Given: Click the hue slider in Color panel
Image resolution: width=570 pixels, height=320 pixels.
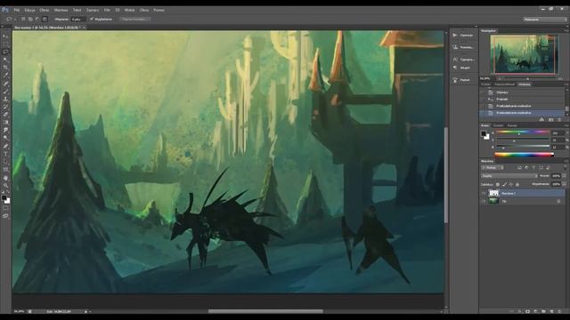Looking at the screenshot, I should point(523,132).
